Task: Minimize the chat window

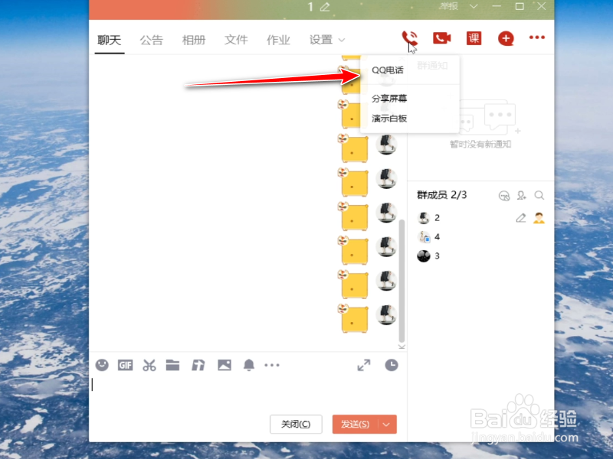Action: [x=497, y=6]
